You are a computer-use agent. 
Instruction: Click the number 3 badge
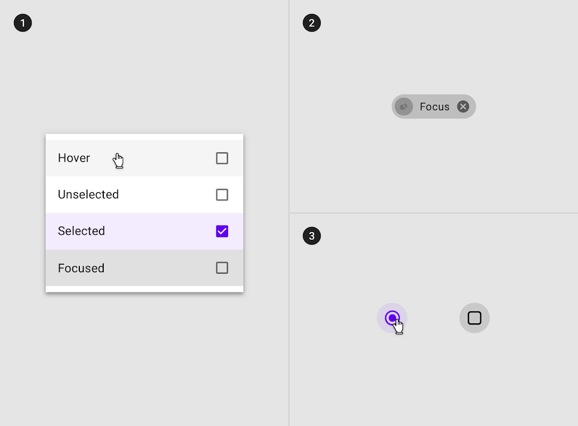pyautogui.click(x=312, y=236)
